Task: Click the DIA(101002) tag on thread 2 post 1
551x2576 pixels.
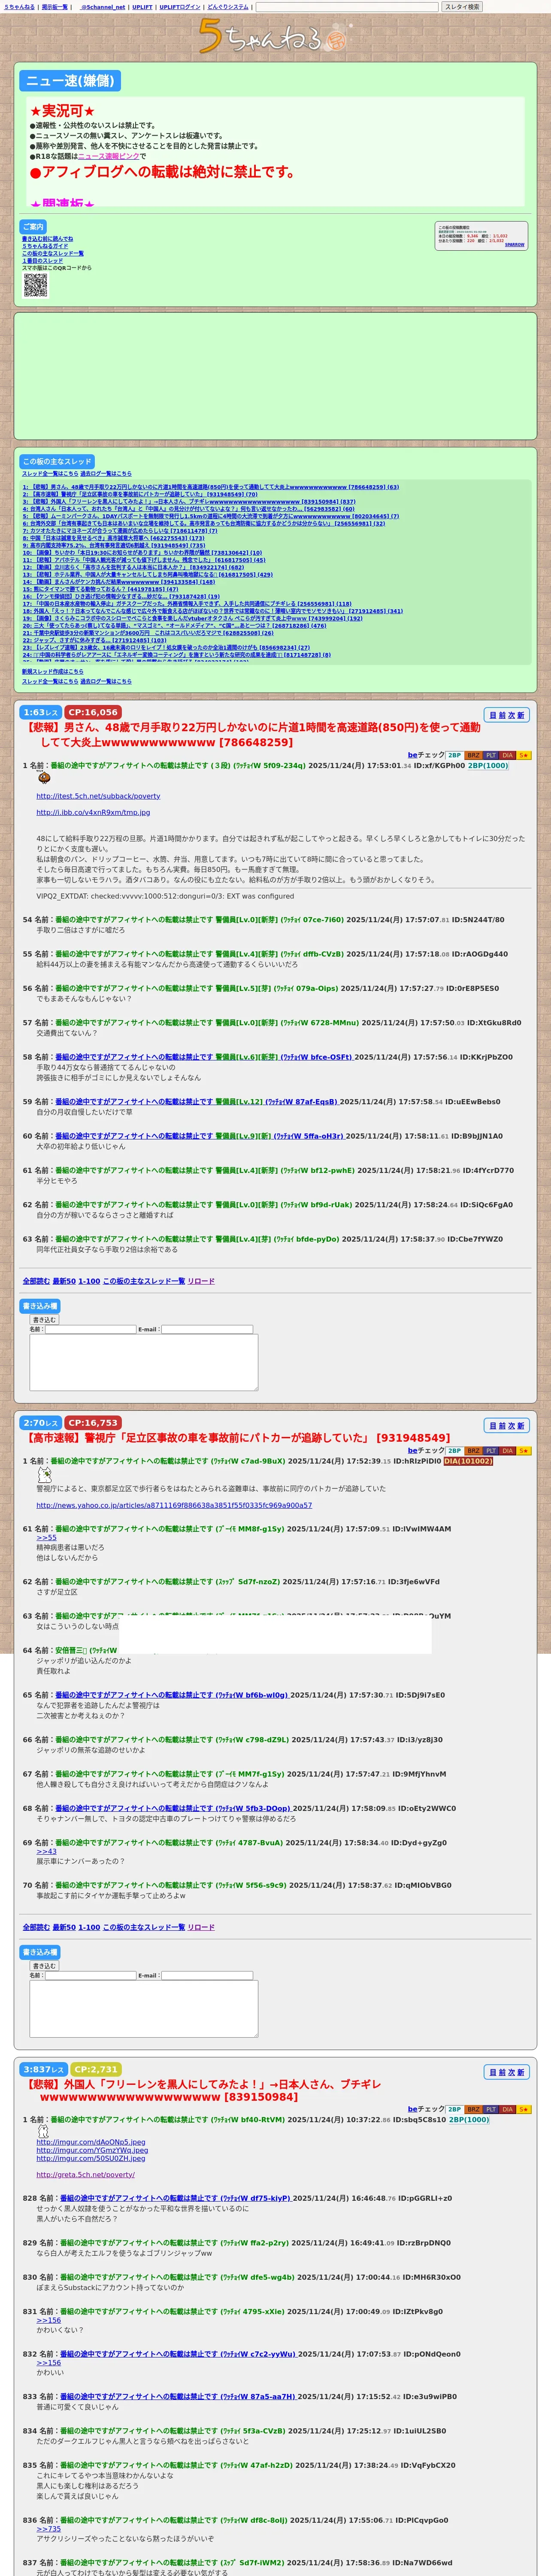Action: [x=468, y=1461]
